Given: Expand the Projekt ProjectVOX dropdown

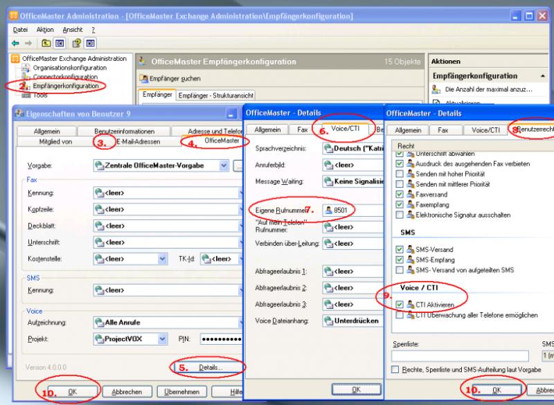Looking at the screenshot, I should pos(163,339).
